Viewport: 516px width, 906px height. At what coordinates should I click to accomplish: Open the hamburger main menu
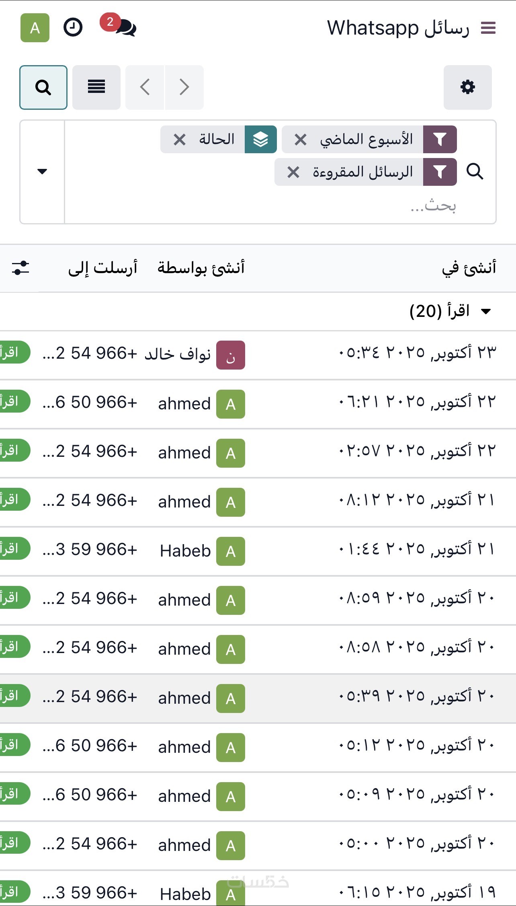pyautogui.click(x=488, y=28)
